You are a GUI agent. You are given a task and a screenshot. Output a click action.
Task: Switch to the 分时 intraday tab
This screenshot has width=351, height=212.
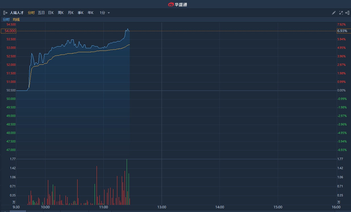pos(31,13)
